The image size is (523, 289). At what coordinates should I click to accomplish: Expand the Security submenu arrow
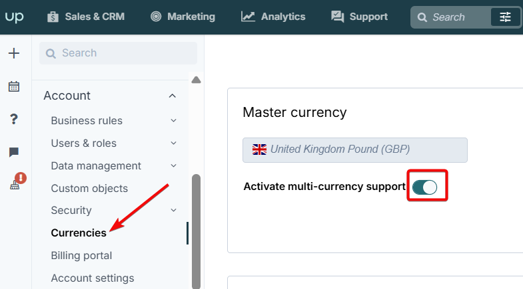tap(173, 210)
